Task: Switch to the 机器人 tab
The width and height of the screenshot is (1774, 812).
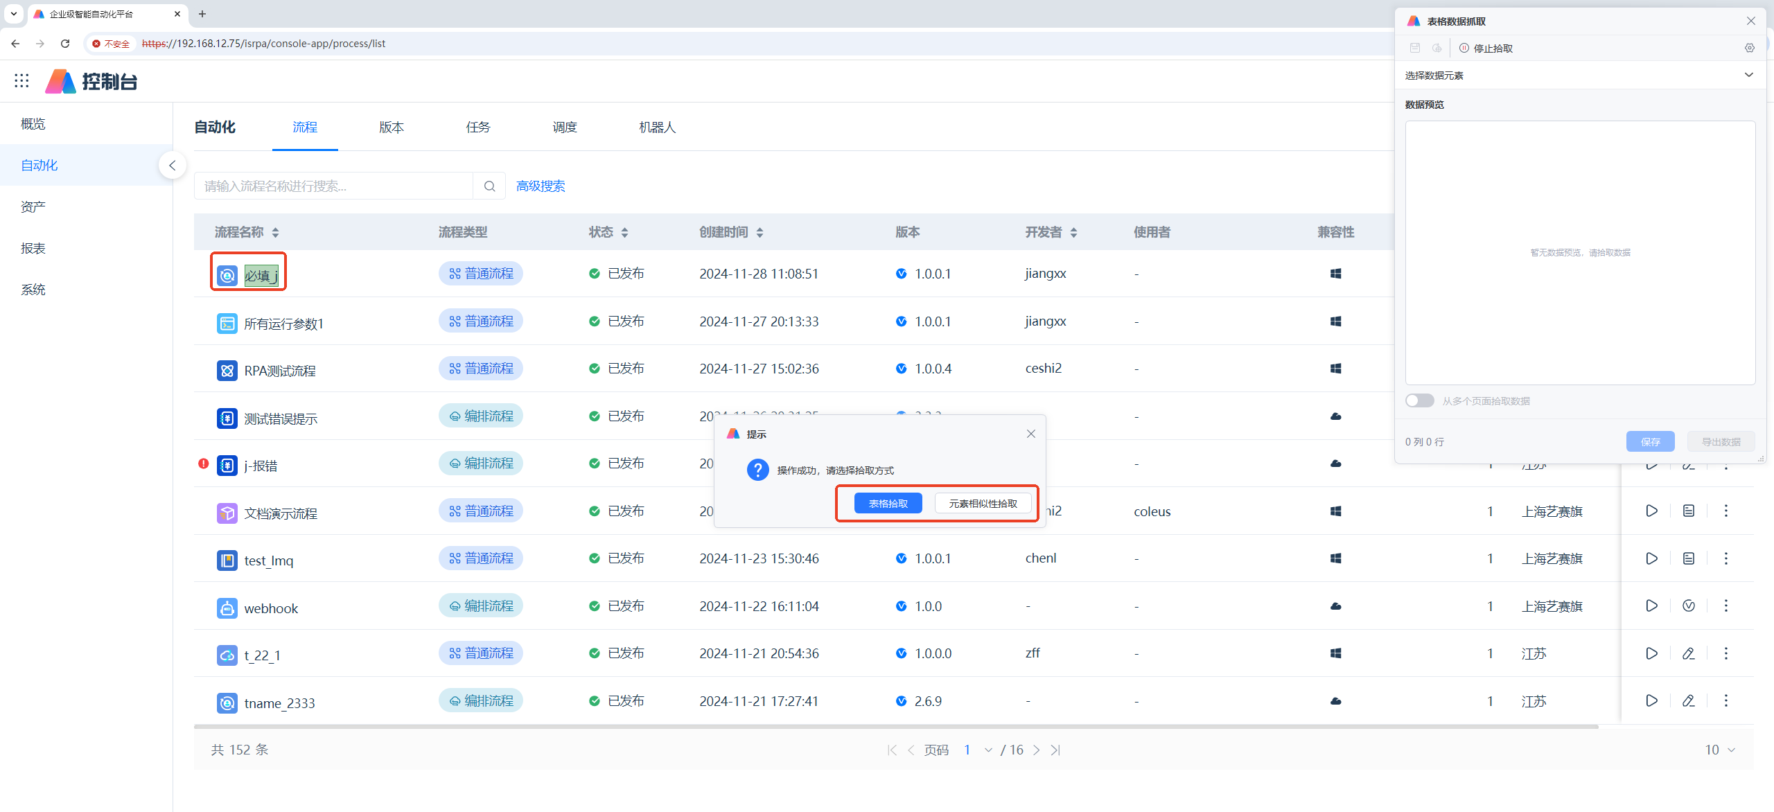Action: (657, 127)
